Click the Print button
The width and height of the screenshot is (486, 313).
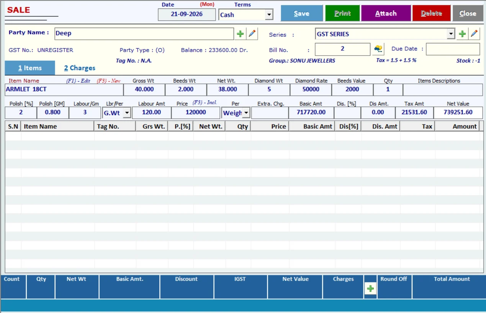pos(342,13)
